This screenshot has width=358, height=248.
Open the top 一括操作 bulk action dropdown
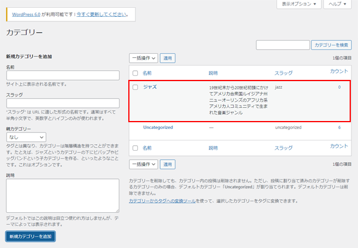point(143,58)
